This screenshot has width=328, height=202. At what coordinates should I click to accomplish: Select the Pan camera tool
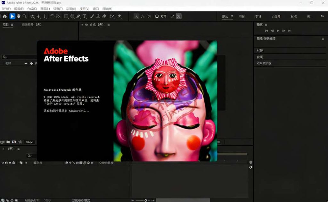pyautogui.click(x=39, y=16)
